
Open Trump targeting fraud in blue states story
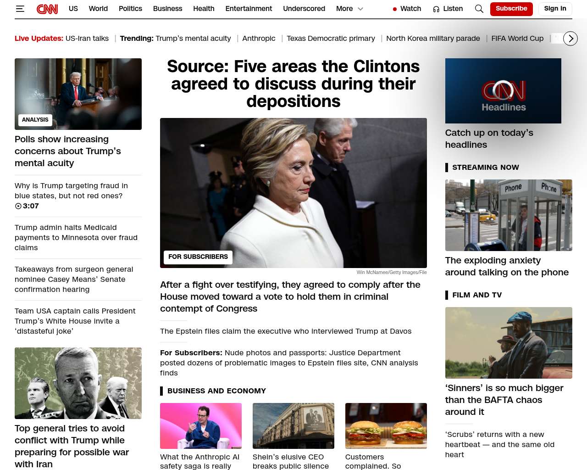[71, 190]
